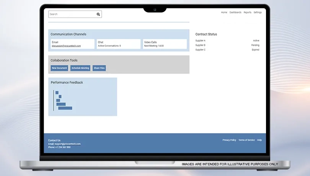
Task: Open the Reports navigation item
Action: click(x=248, y=12)
